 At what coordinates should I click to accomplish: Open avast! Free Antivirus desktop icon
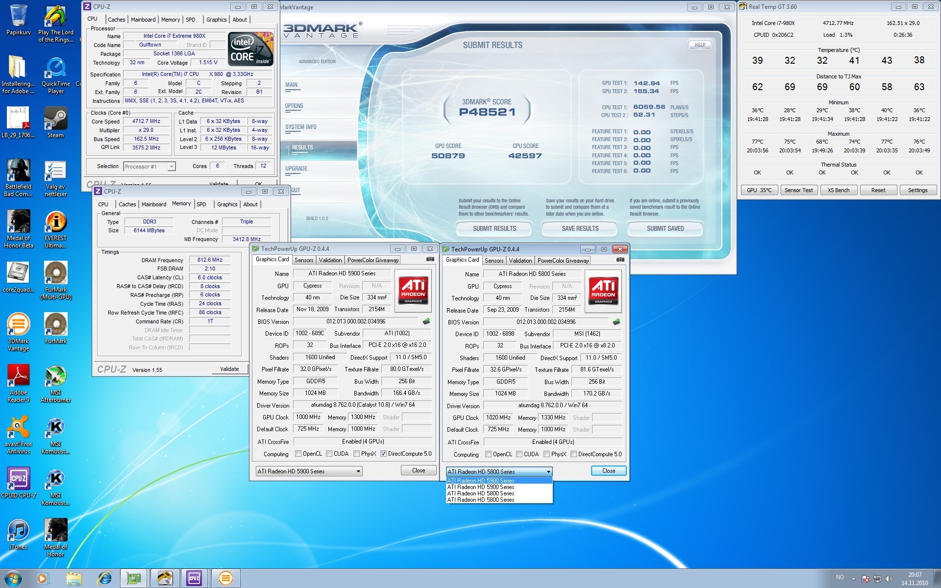(x=19, y=435)
